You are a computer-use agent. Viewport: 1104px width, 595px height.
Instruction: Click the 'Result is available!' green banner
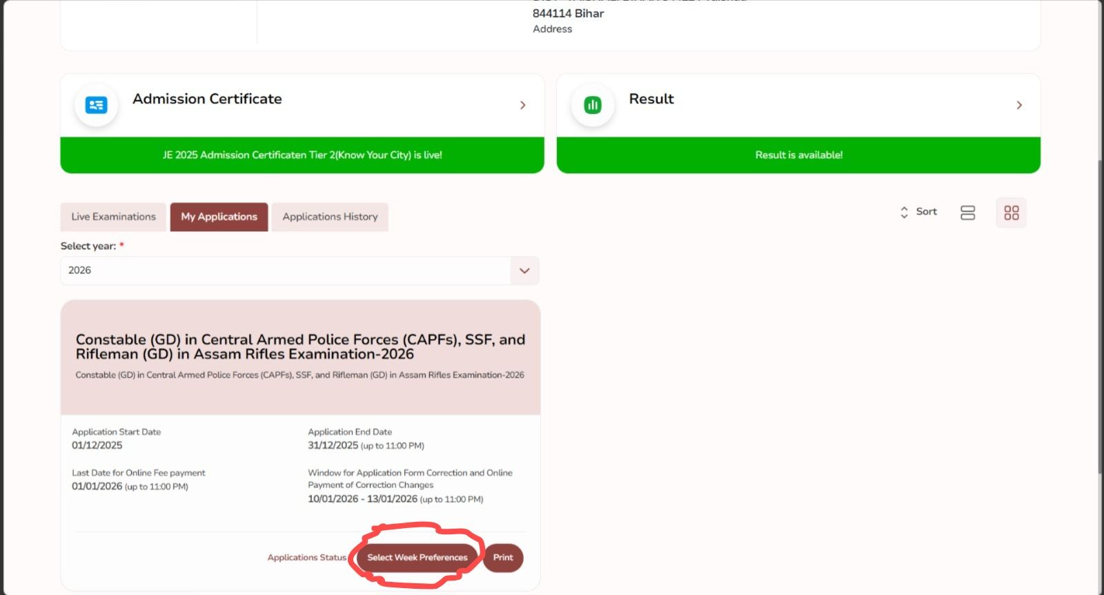click(798, 155)
